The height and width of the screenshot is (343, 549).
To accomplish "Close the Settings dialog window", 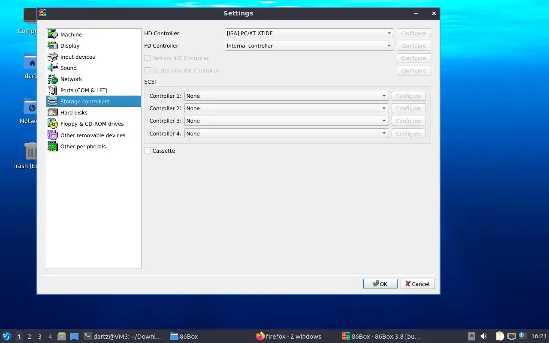I will pyautogui.click(x=434, y=13).
